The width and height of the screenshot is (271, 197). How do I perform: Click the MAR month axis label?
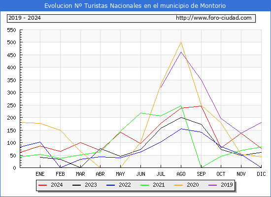tap(80, 174)
